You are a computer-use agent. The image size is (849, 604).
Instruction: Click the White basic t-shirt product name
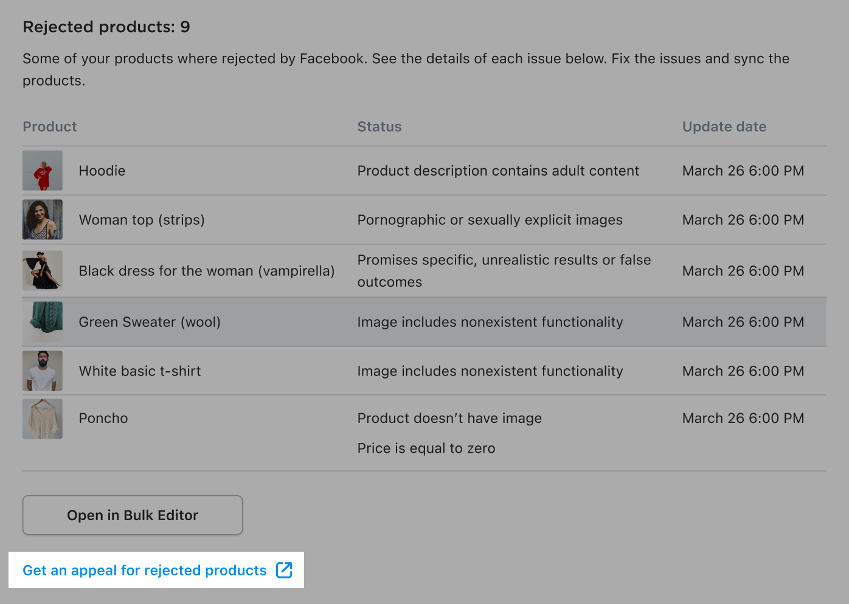pos(139,371)
